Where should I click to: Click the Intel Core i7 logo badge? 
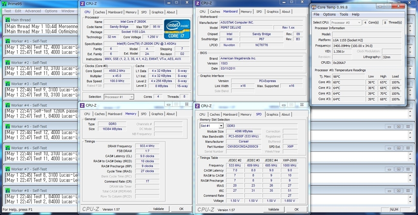coord(177,29)
